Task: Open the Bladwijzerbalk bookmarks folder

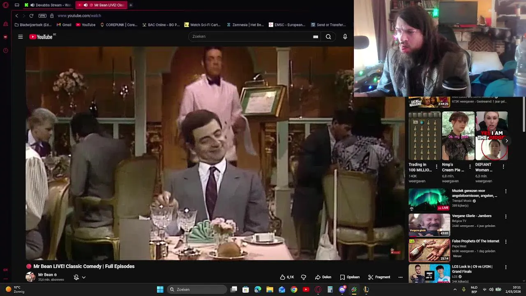Action: click(33, 25)
